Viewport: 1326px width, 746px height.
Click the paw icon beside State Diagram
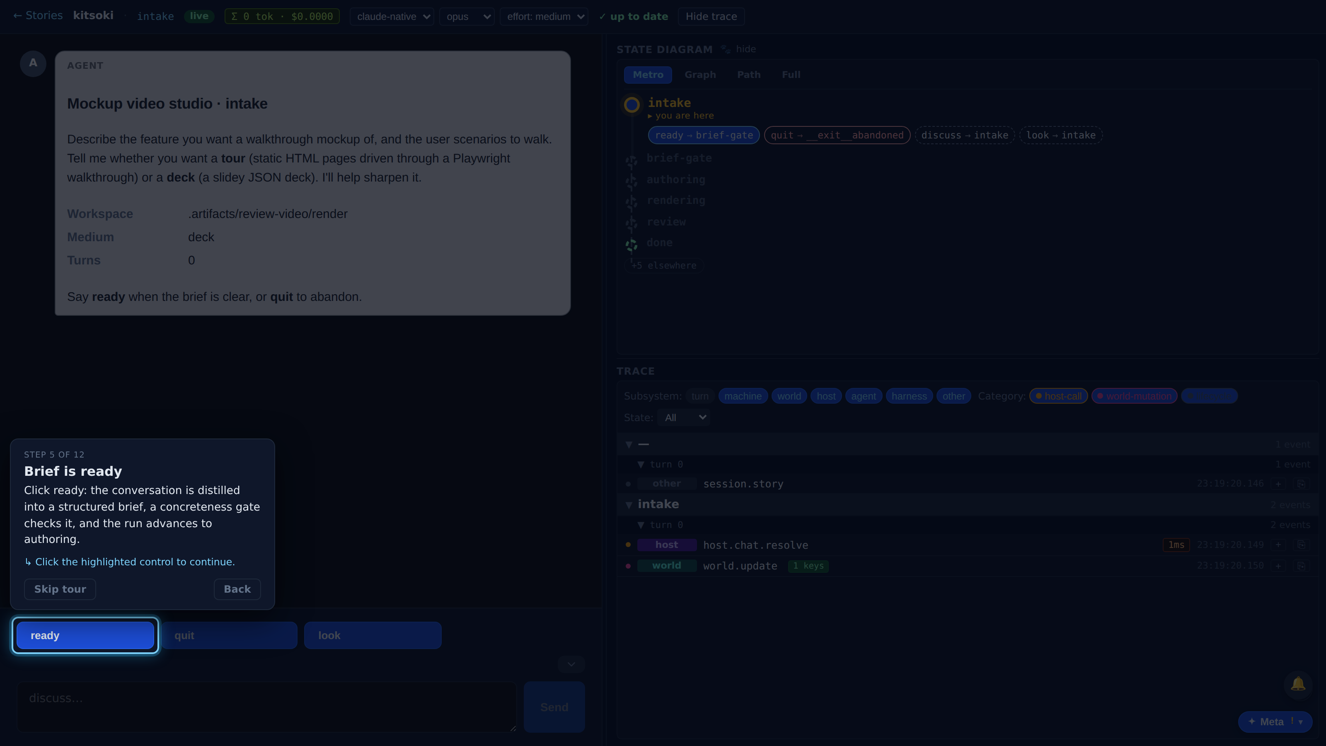(x=725, y=49)
